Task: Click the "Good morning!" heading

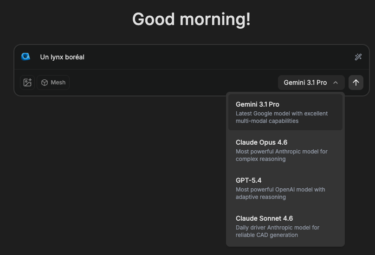Action: 191,19
